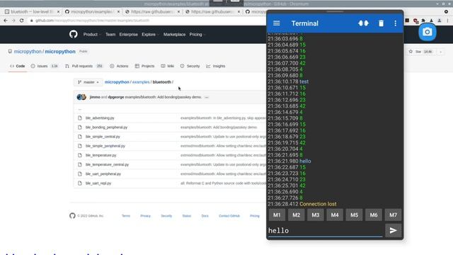Open ble_uart_peripheral.py file
453x255 pixels.
pos(103,174)
